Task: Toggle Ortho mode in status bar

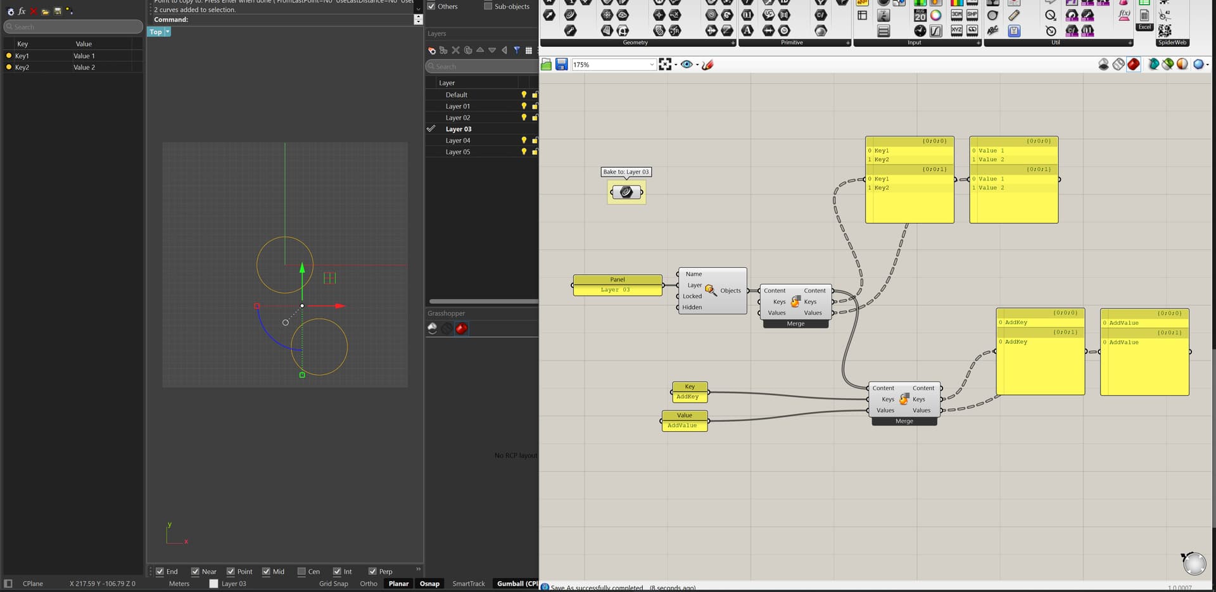Action: [x=368, y=584]
